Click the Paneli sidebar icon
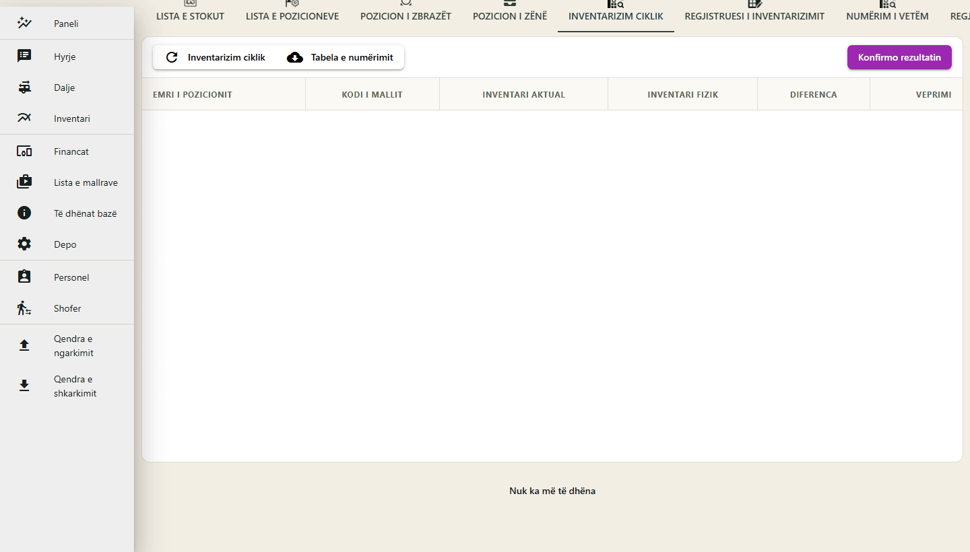 (x=24, y=24)
